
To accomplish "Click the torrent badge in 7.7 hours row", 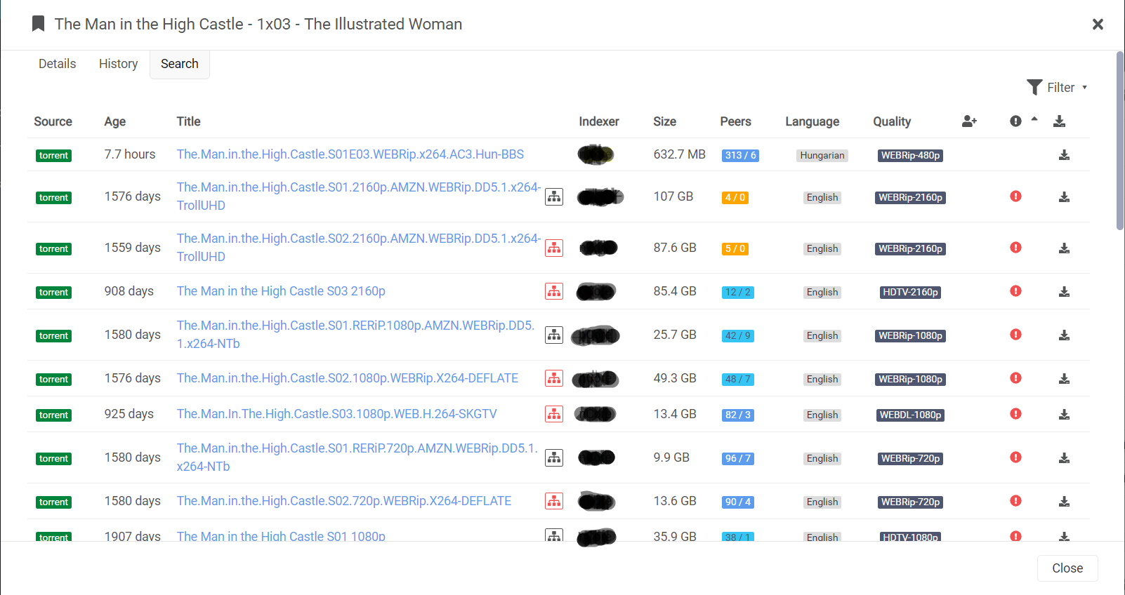I will coord(53,156).
